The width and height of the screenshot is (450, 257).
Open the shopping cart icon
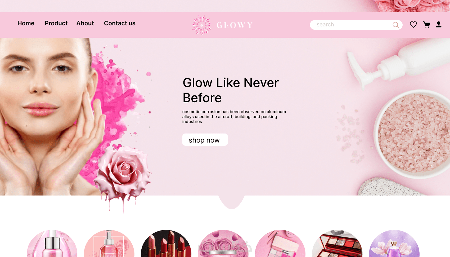[426, 25]
